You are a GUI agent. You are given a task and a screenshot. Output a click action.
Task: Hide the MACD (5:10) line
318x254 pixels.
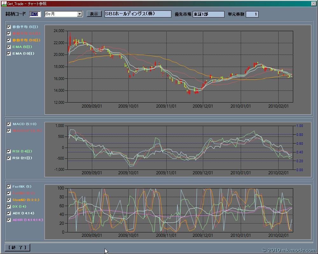coord(9,124)
